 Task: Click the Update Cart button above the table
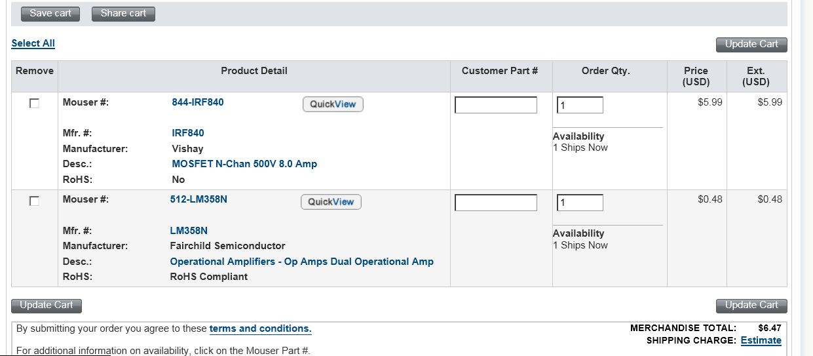pyautogui.click(x=751, y=45)
